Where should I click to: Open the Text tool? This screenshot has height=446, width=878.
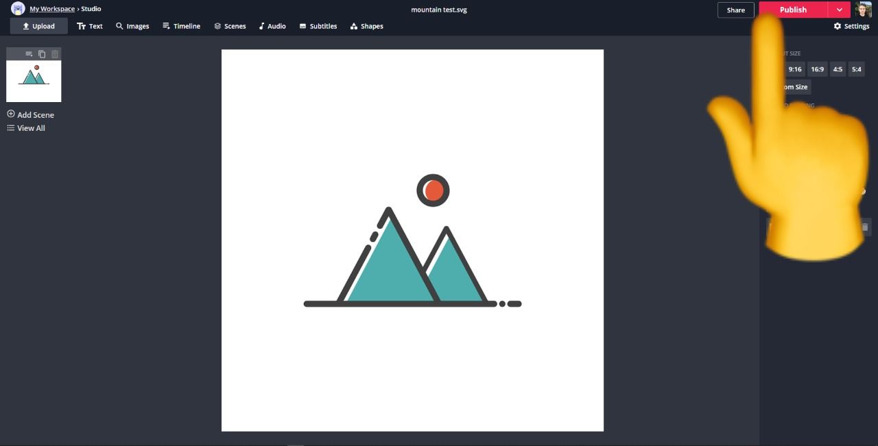90,26
